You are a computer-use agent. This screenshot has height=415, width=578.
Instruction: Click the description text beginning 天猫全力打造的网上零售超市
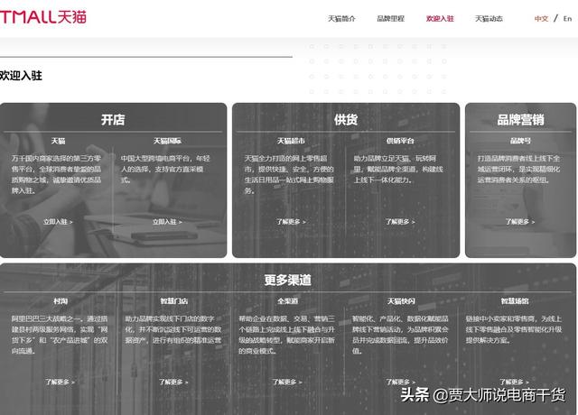coord(289,174)
